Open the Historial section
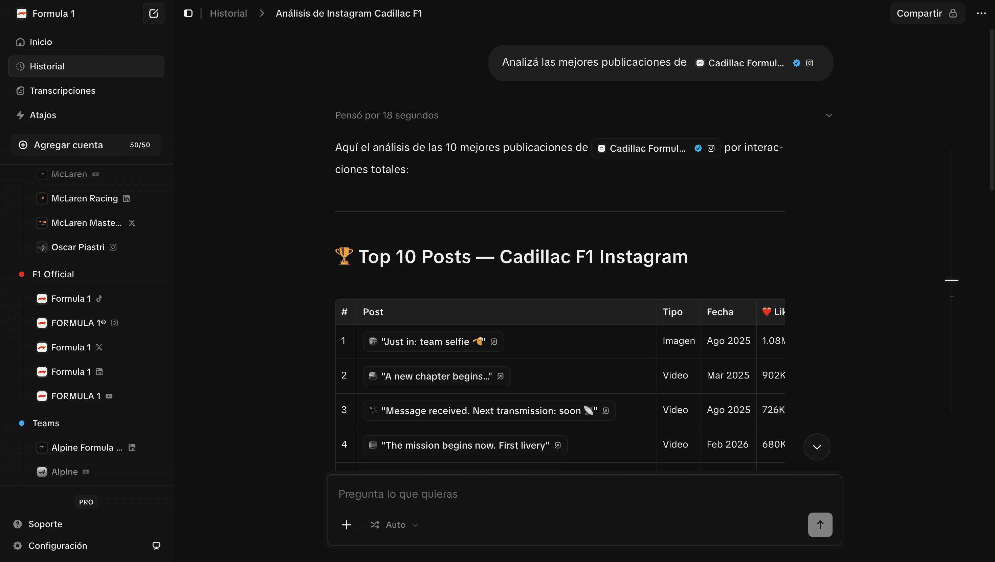995x562 pixels. coord(86,66)
